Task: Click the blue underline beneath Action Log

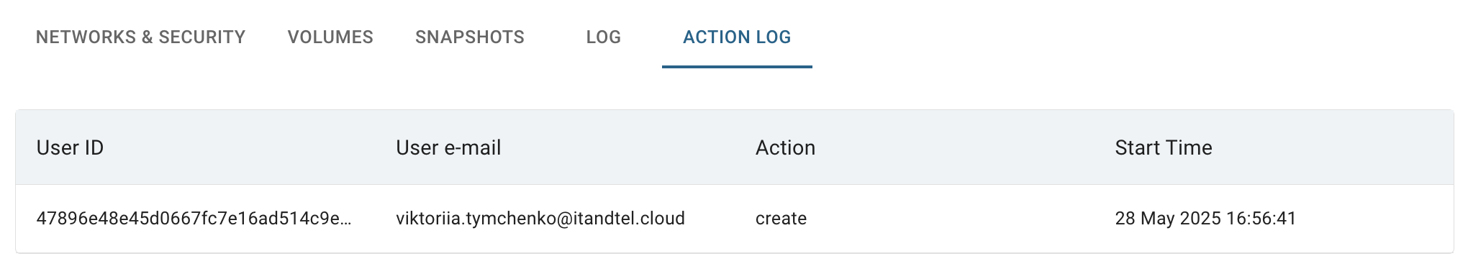Action: pos(737,66)
